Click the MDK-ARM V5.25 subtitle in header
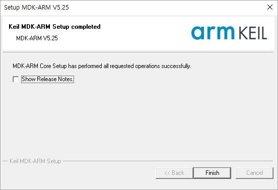This screenshot has height=190, width=278. click(x=37, y=38)
